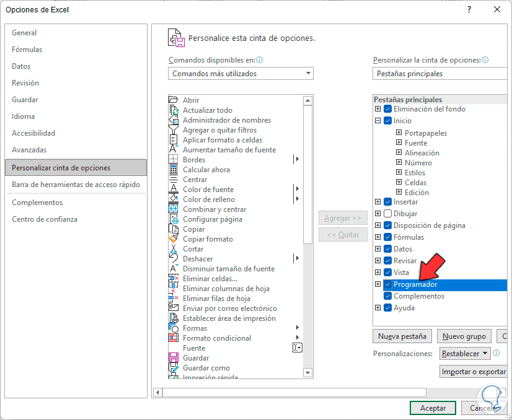Screen dimensions: 512x420
Task: Click the Aplicar formato a celdas icon
Action: (173, 139)
